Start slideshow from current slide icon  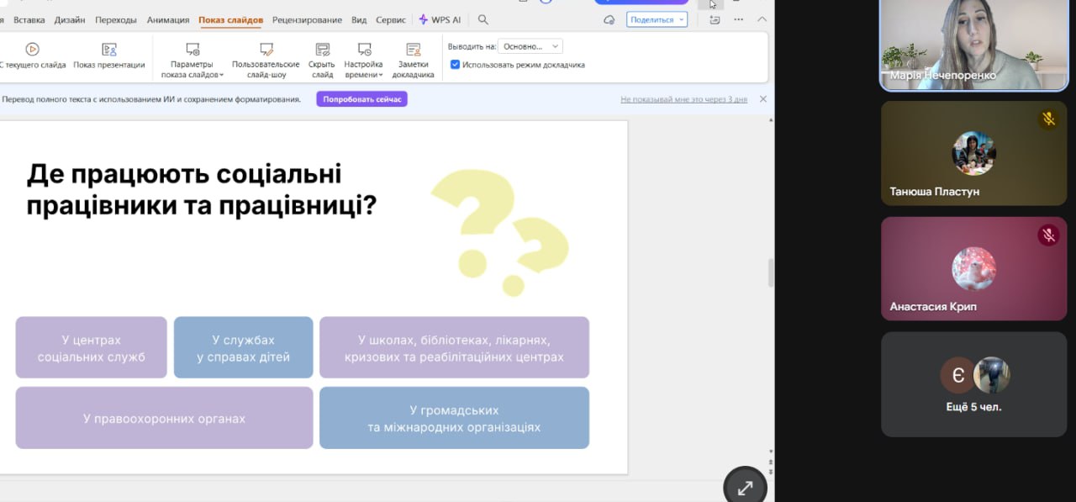(x=32, y=50)
